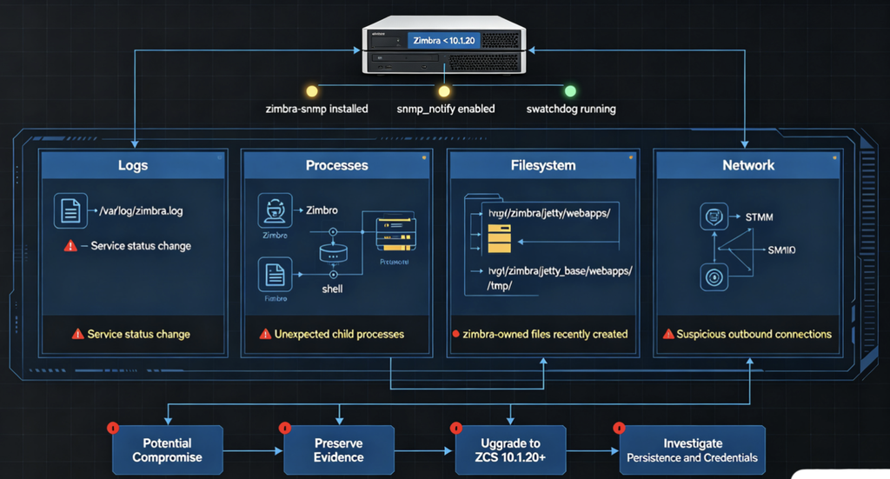
Task: Click the Fimbro document icon in Processes
Action: pos(276,274)
